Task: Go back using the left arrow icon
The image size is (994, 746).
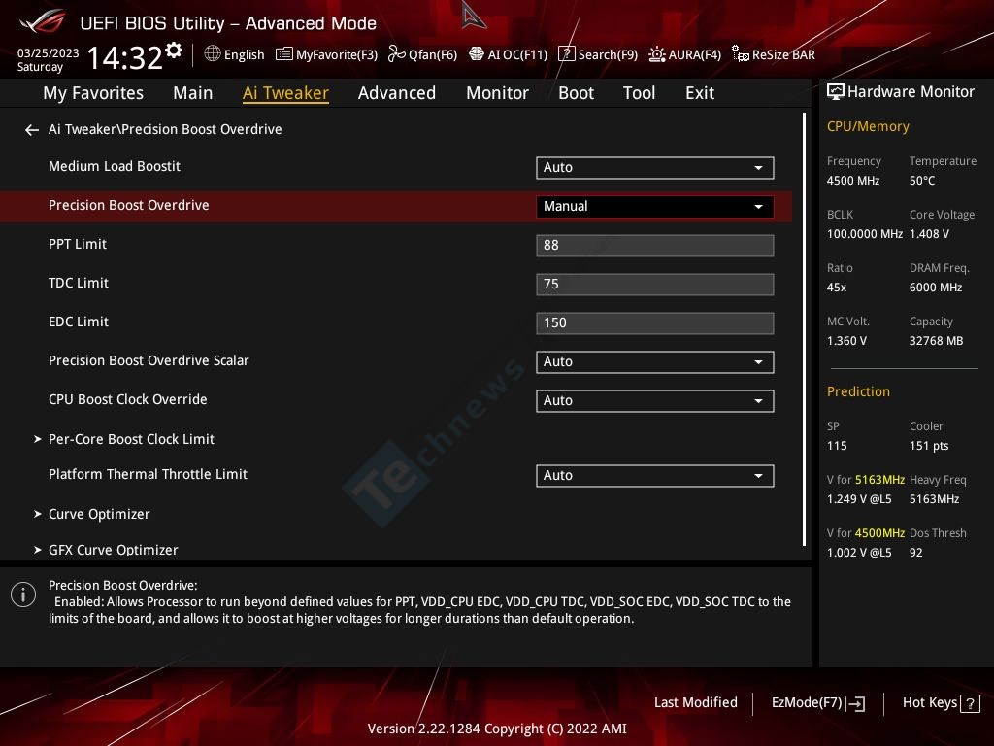Action: click(32, 130)
